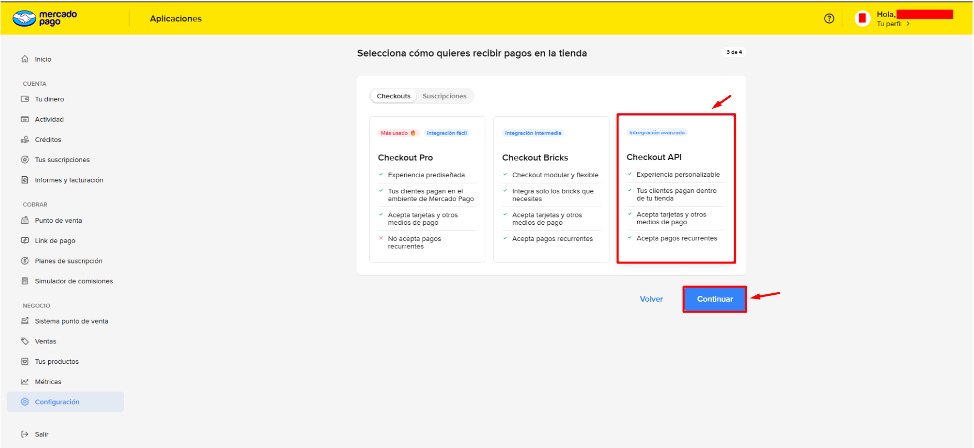The height and width of the screenshot is (448, 974).
Task: Open Actividad from the sidebar
Action: click(x=49, y=119)
